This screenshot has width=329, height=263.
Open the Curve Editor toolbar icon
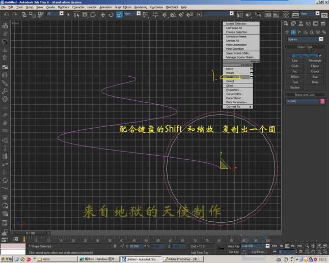pos(267,15)
